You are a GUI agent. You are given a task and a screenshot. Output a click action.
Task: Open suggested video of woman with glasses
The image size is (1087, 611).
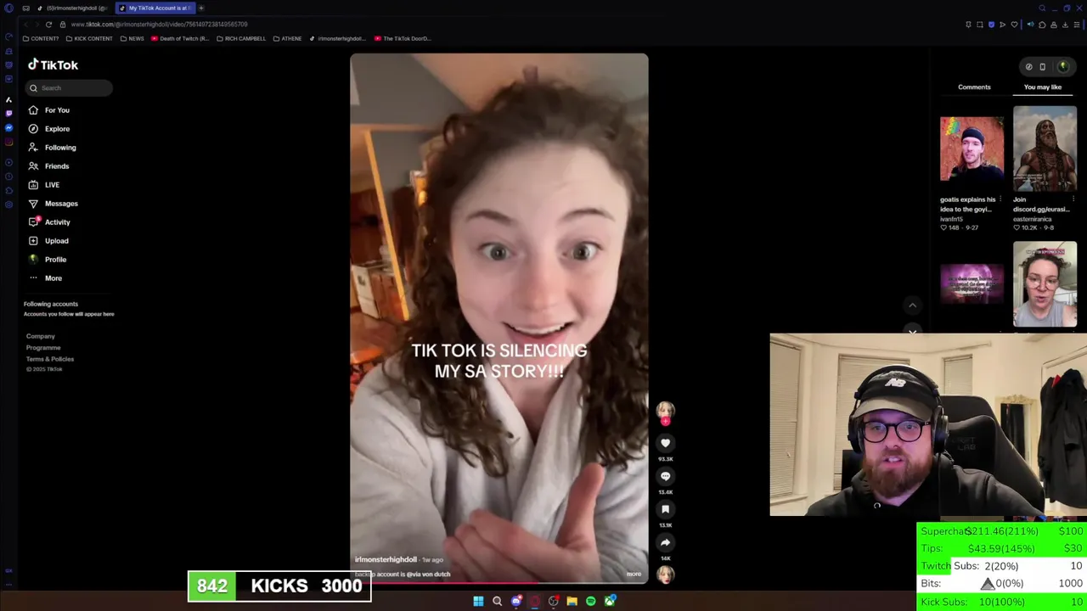[1045, 285]
